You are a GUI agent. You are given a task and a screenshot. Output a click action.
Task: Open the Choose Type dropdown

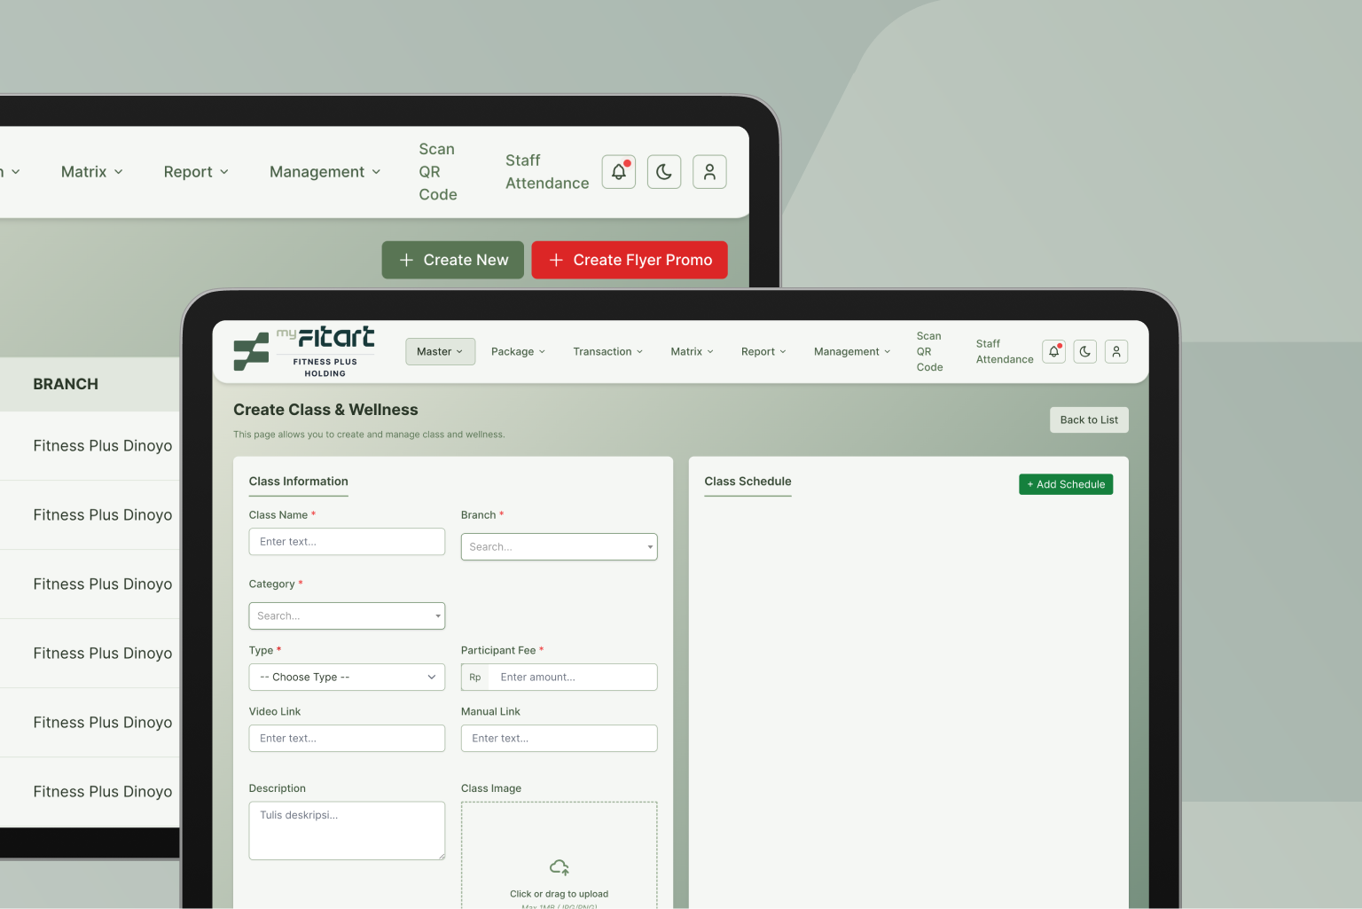click(347, 678)
